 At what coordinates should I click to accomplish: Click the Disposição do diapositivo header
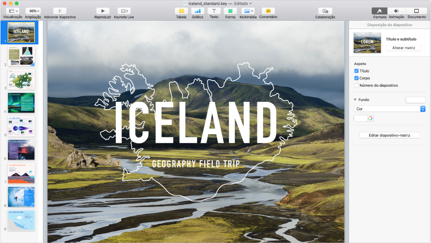(x=389, y=25)
